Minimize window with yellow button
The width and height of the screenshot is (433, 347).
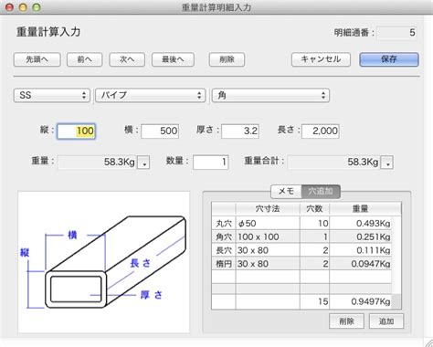(x=23, y=7)
